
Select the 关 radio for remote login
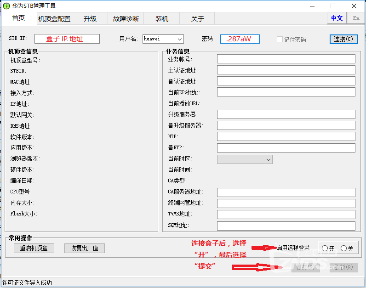click(343, 248)
